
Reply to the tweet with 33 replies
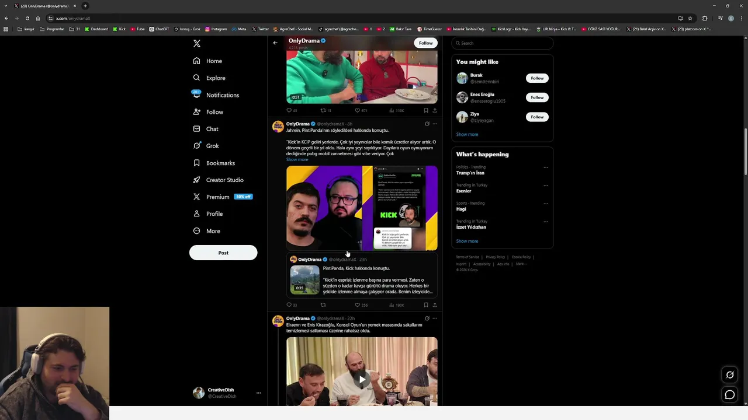[x=292, y=305]
